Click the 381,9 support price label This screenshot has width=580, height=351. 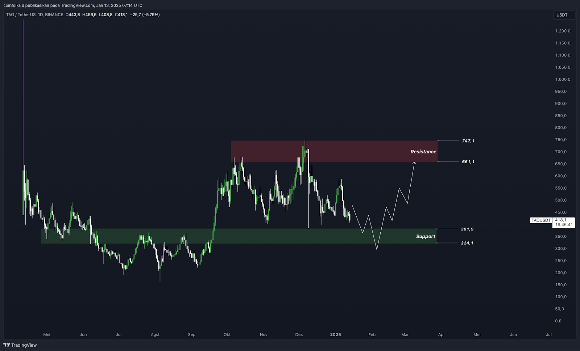(467, 229)
